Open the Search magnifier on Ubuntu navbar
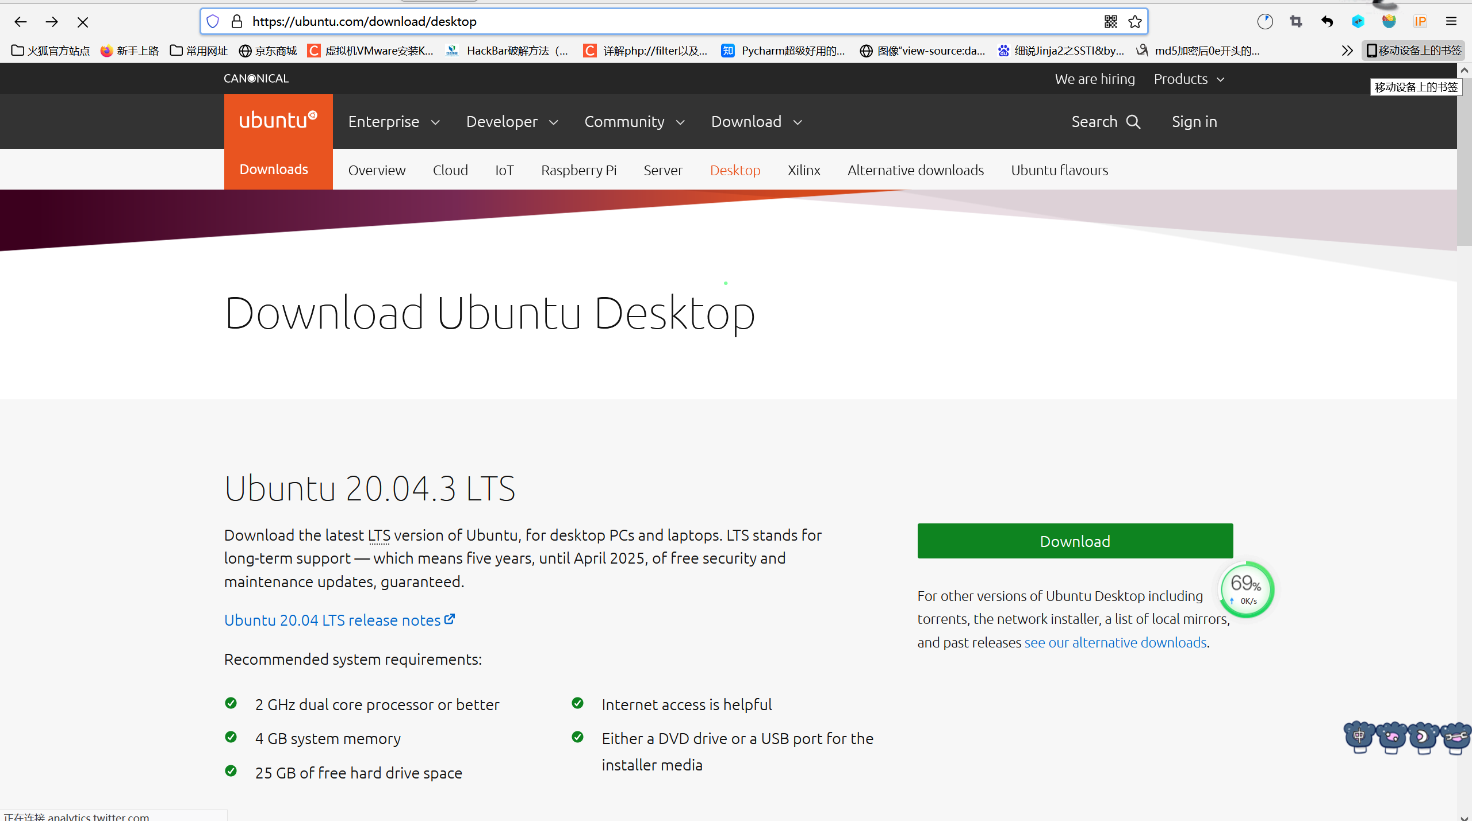Screen dimensions: 1472x821 pyautogui.click(x=1105, y=121)
